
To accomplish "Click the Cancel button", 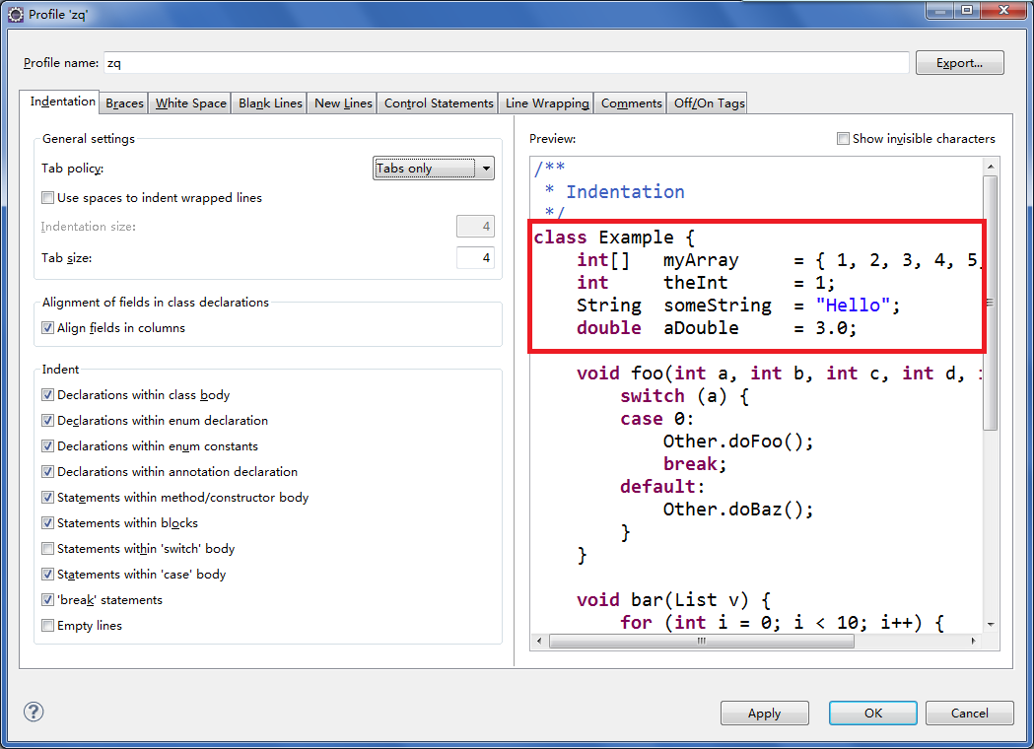I will pyautogui.click(x=969, y=714).
